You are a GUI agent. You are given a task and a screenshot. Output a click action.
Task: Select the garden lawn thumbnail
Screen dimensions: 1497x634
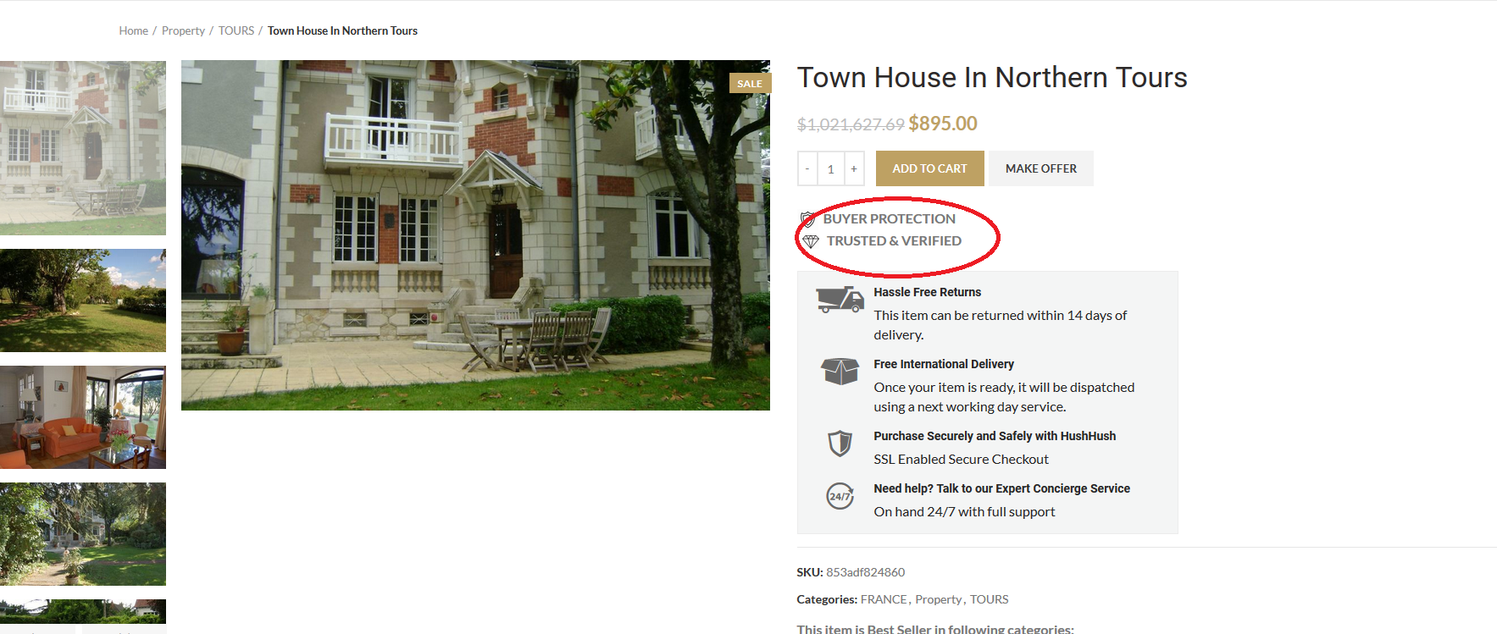coord(83,300)
